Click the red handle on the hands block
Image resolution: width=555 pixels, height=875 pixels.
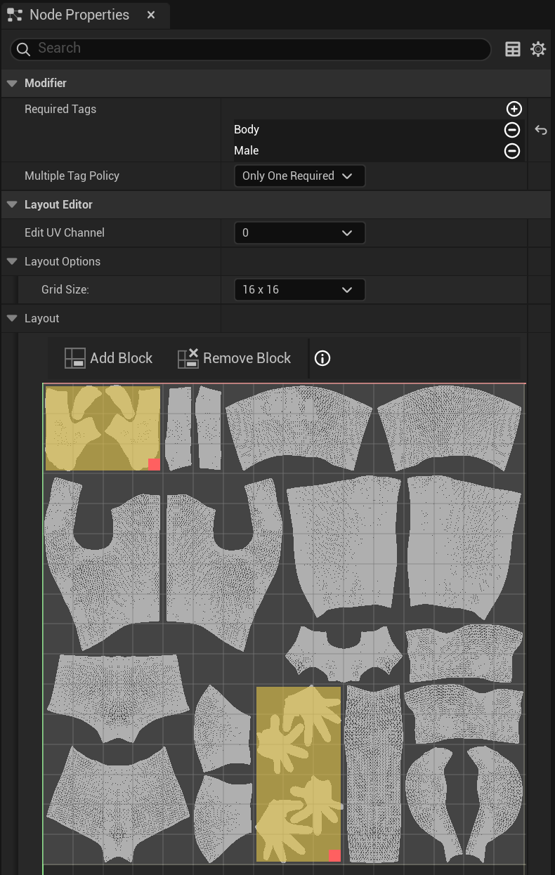click(334, 855)
